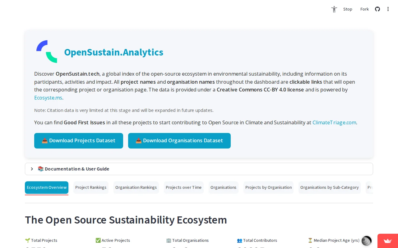
Task: Fork this Streamlit app
Action: click(364, 9)
